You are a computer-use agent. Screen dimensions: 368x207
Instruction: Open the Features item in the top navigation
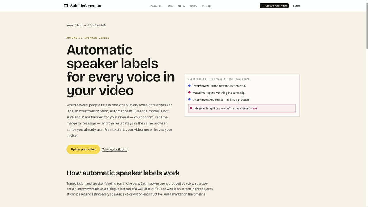coord(156,6)
